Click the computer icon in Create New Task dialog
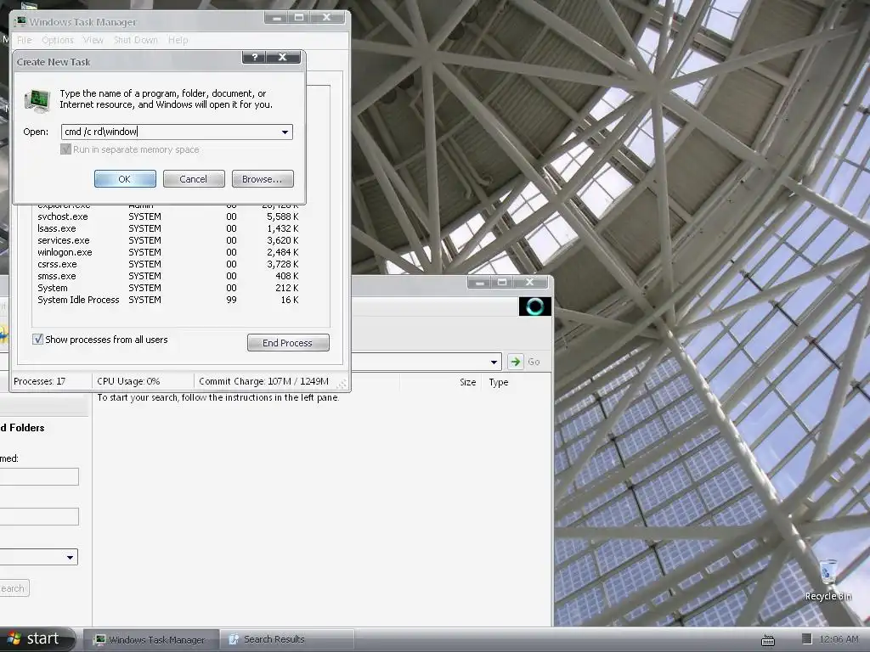Image resolution: width=870 pixels, height=652 pixels. (x=37, y=100)
